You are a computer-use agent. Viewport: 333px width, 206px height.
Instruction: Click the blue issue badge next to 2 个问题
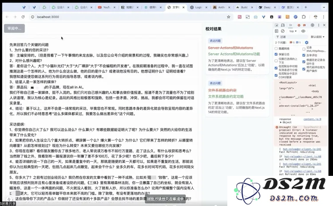click(298, 43)
